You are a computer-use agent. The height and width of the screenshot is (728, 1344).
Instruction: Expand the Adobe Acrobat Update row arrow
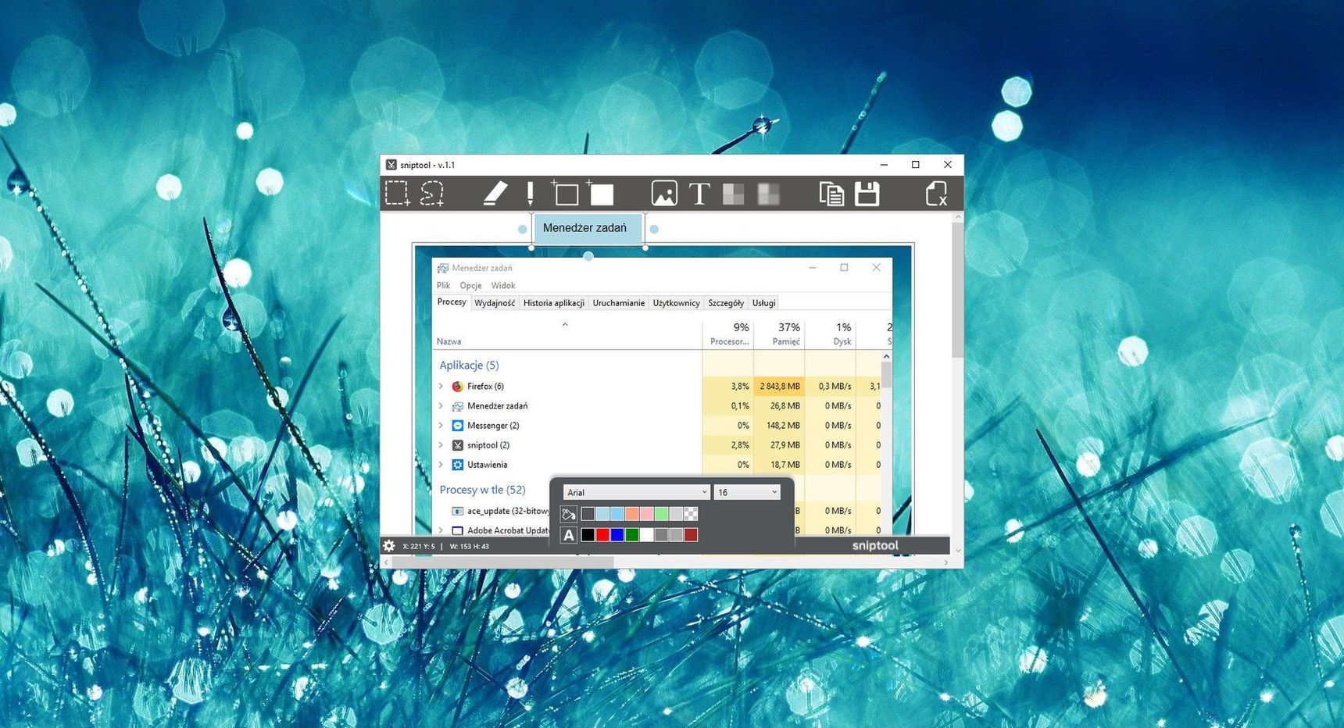(x=441, y=530)
